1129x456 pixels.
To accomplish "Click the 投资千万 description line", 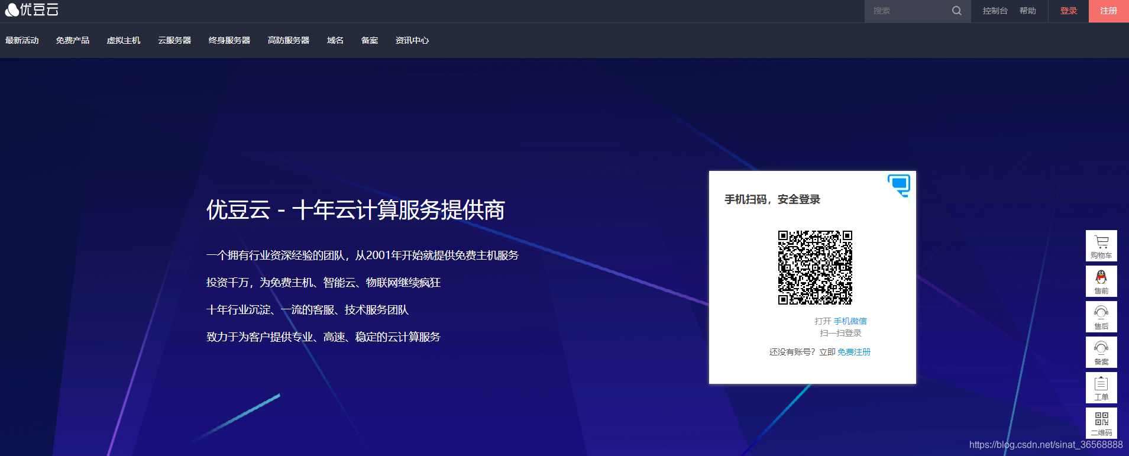I will click(324, 282).
